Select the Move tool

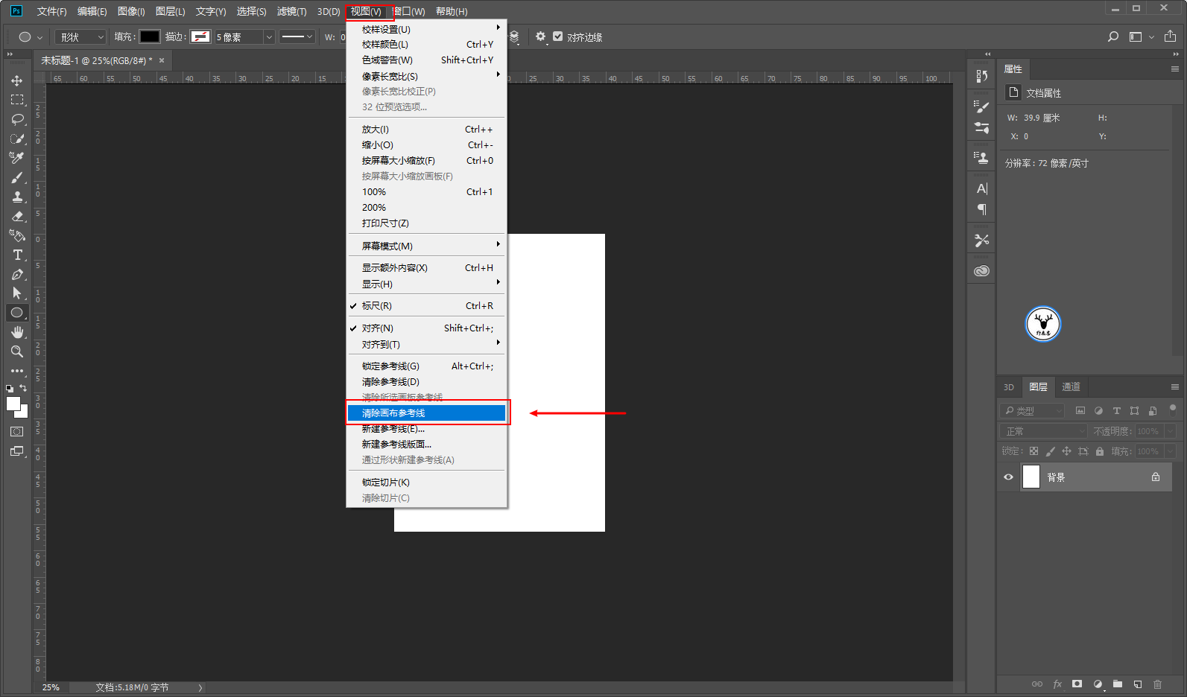pos(16,80)
